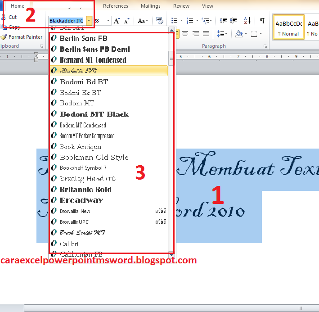Image resolution: width=319 pixels, height=312 pixels.
Task: Choose Bodoni Bk BT font
Action: coord(109,92)
